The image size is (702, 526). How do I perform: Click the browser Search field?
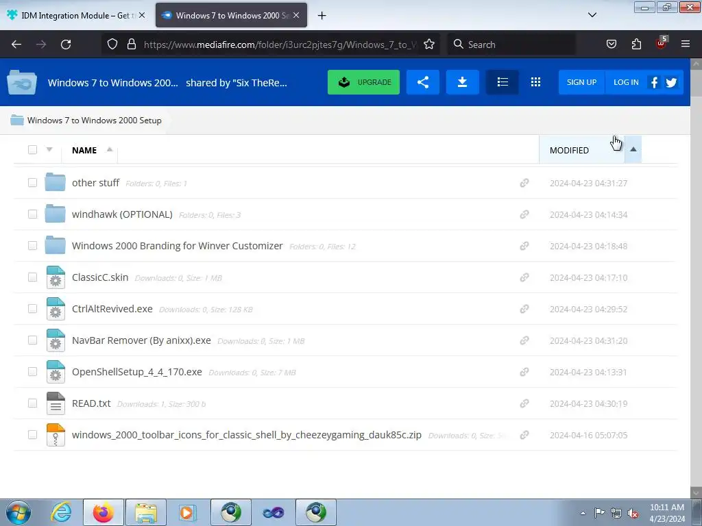point(511,45)
